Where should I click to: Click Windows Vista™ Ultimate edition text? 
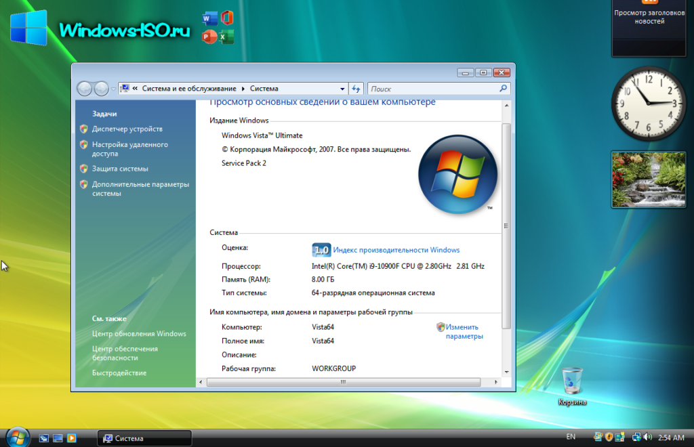(262, 135)
